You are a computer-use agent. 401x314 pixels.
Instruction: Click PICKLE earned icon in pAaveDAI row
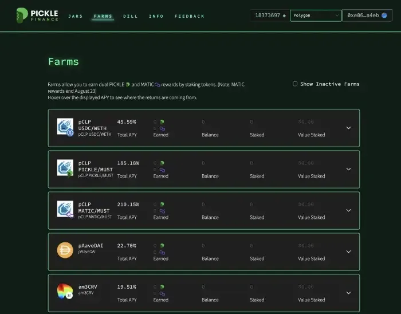162,245
